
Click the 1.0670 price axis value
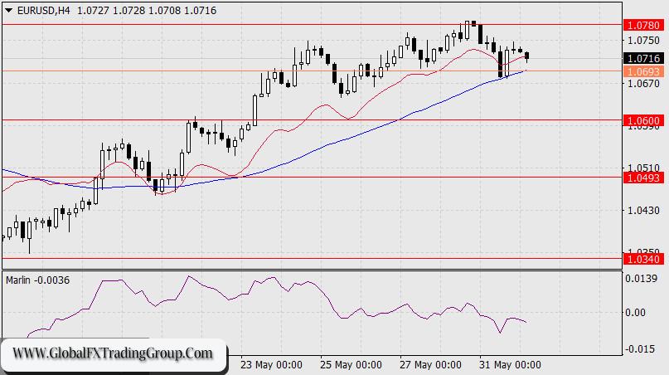pyautogui.click(x=643, y=83)
